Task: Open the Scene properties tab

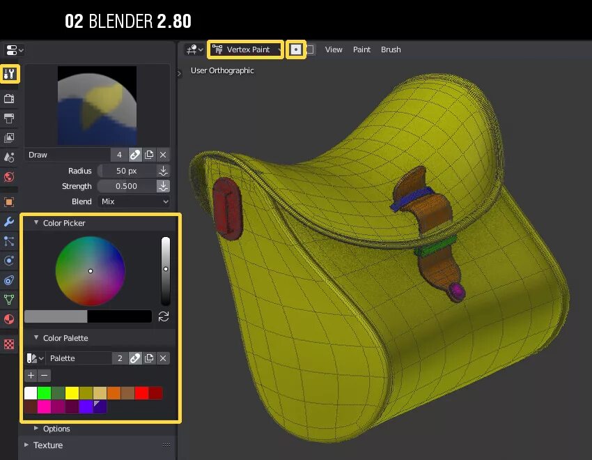Action: (9, 157)
